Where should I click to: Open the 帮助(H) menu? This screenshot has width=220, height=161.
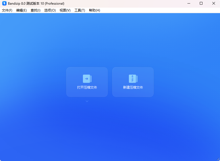pos(94,10)
